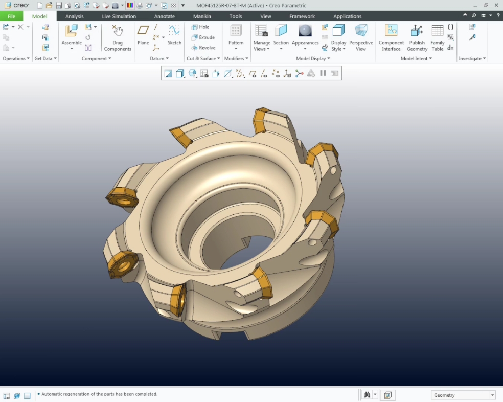The width and height of the screenshot is (503, 402).
Task: Toggle datum Axis display in graphics toolbar
Action: [264, 74]
